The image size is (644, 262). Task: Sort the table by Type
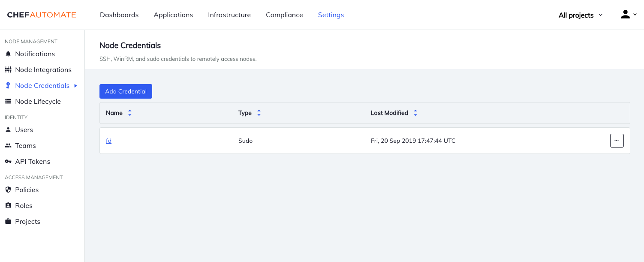click(x=259, y=113)
